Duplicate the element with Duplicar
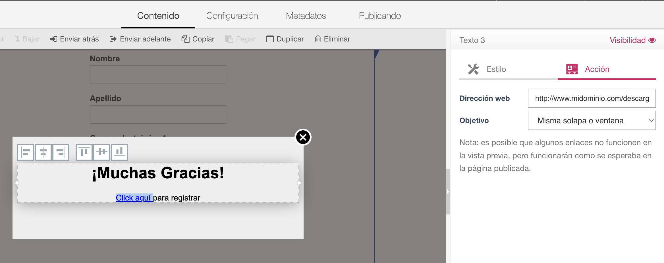Image resolution: width=664 pixels, height=263 pixels. 285,39
